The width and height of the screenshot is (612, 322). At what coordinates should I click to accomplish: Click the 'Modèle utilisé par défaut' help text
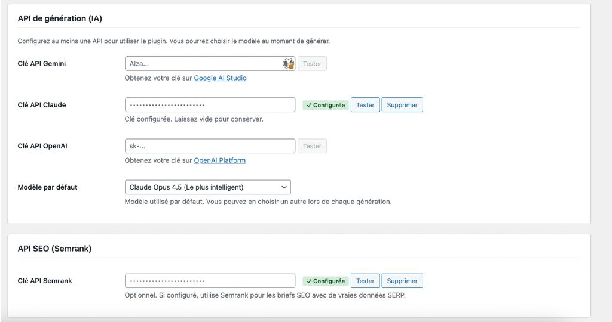coord(258,202)
